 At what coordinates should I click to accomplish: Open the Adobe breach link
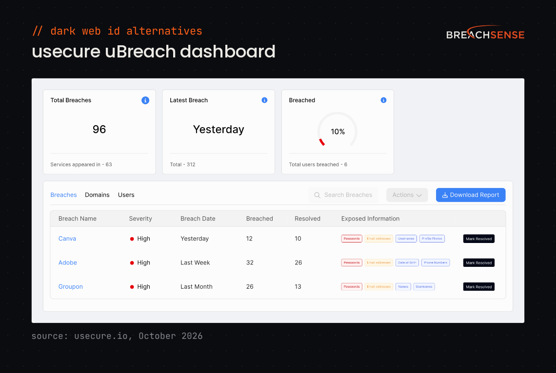(x=68, y=262)
